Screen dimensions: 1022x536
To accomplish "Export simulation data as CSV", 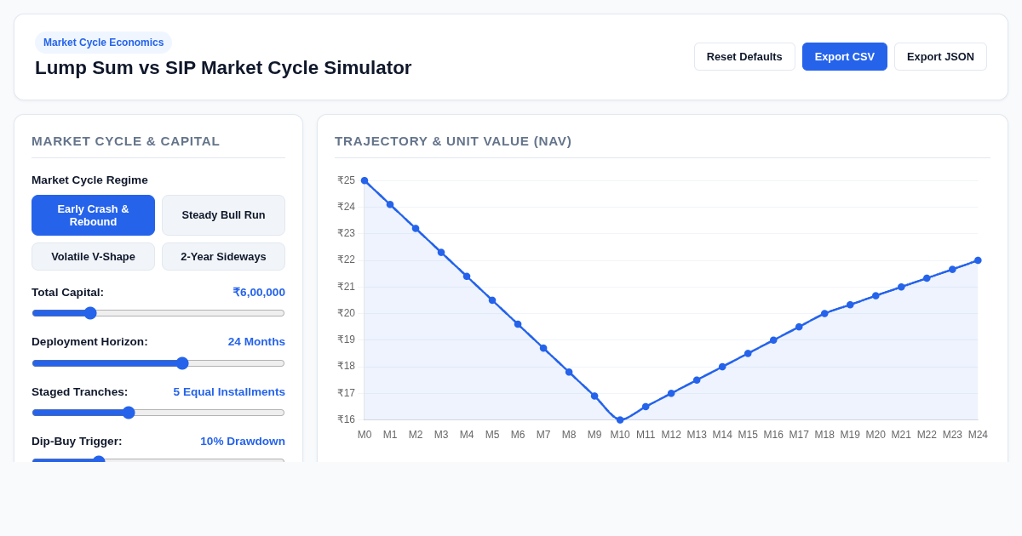I will coord(845,57).
